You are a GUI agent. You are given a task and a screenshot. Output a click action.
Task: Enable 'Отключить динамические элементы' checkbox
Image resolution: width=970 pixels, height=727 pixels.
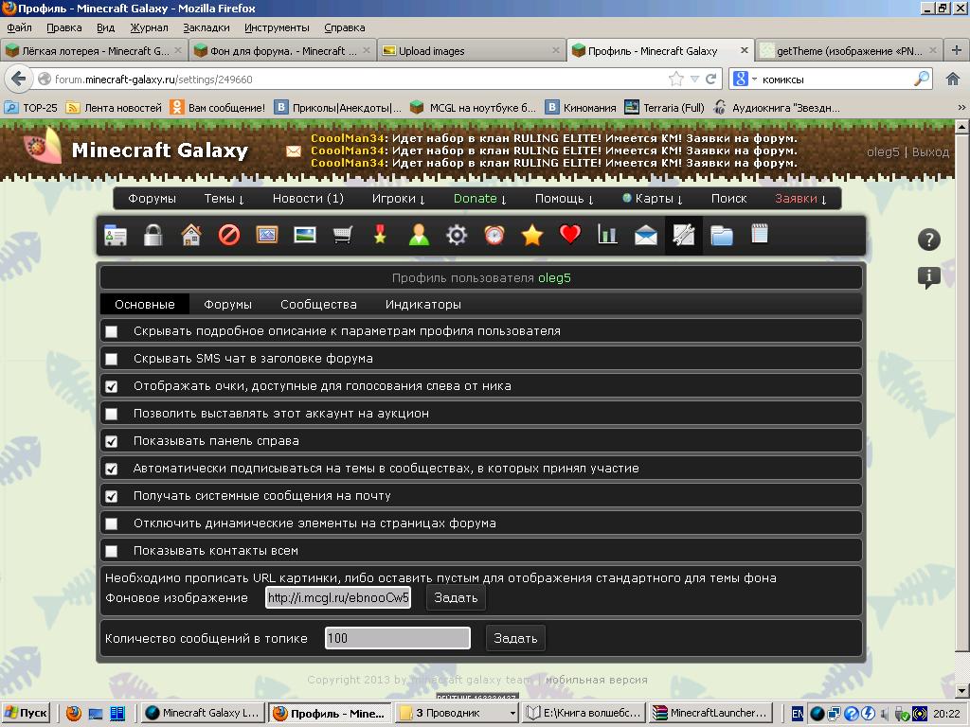112,523
